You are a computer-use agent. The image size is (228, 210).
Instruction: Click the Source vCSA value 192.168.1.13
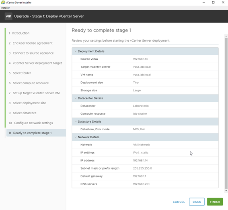140,59
